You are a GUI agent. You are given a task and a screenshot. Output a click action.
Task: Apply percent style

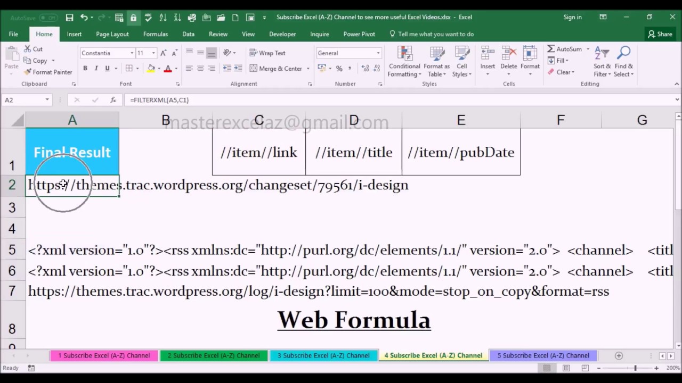pos(339,68)
